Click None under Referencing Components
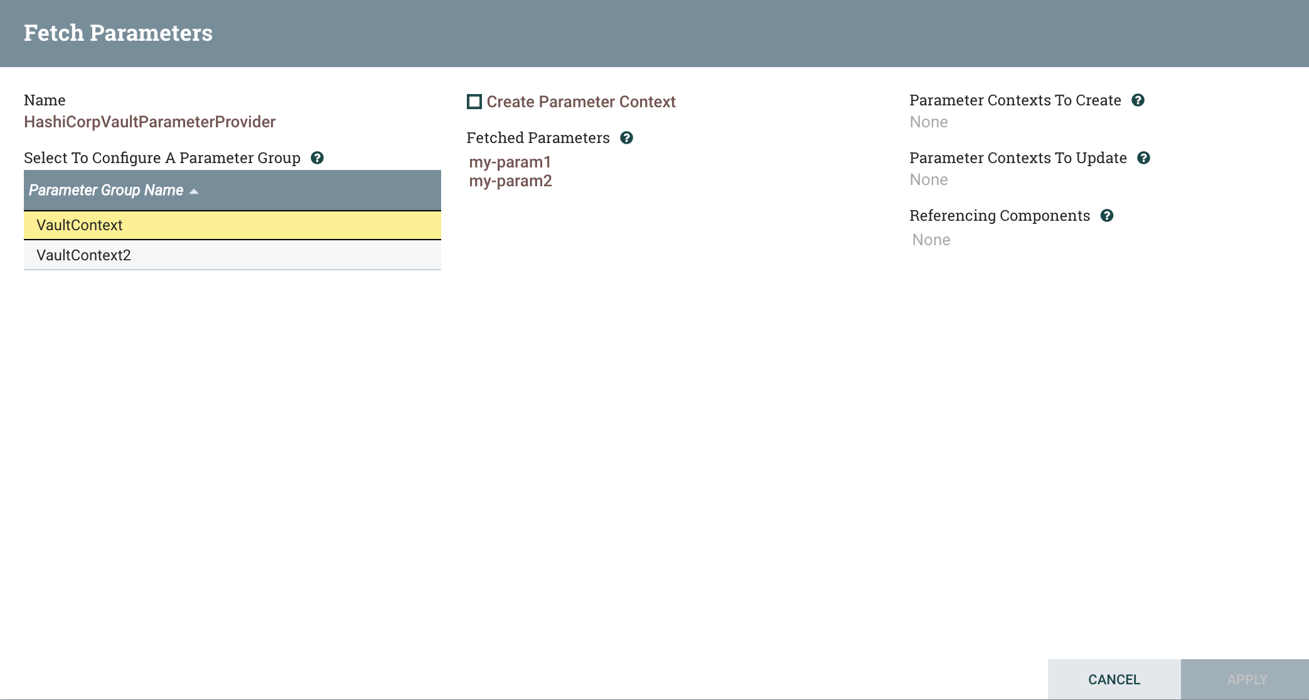The width and height of the screenshot is (1309, 700). pos(931,240)
